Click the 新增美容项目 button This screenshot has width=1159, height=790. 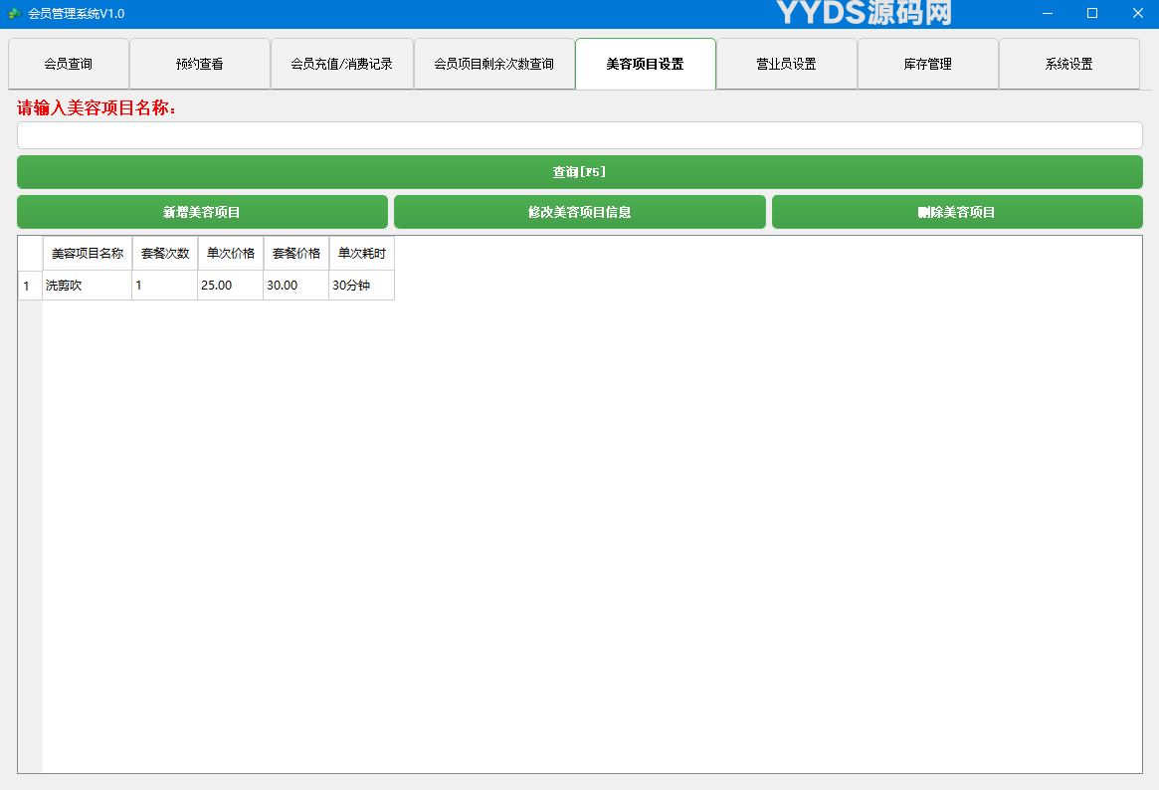(x=202, y=211)
